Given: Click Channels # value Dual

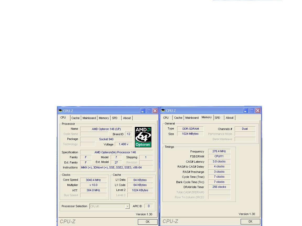Looking at the screenshot, I should pos(245,129).
